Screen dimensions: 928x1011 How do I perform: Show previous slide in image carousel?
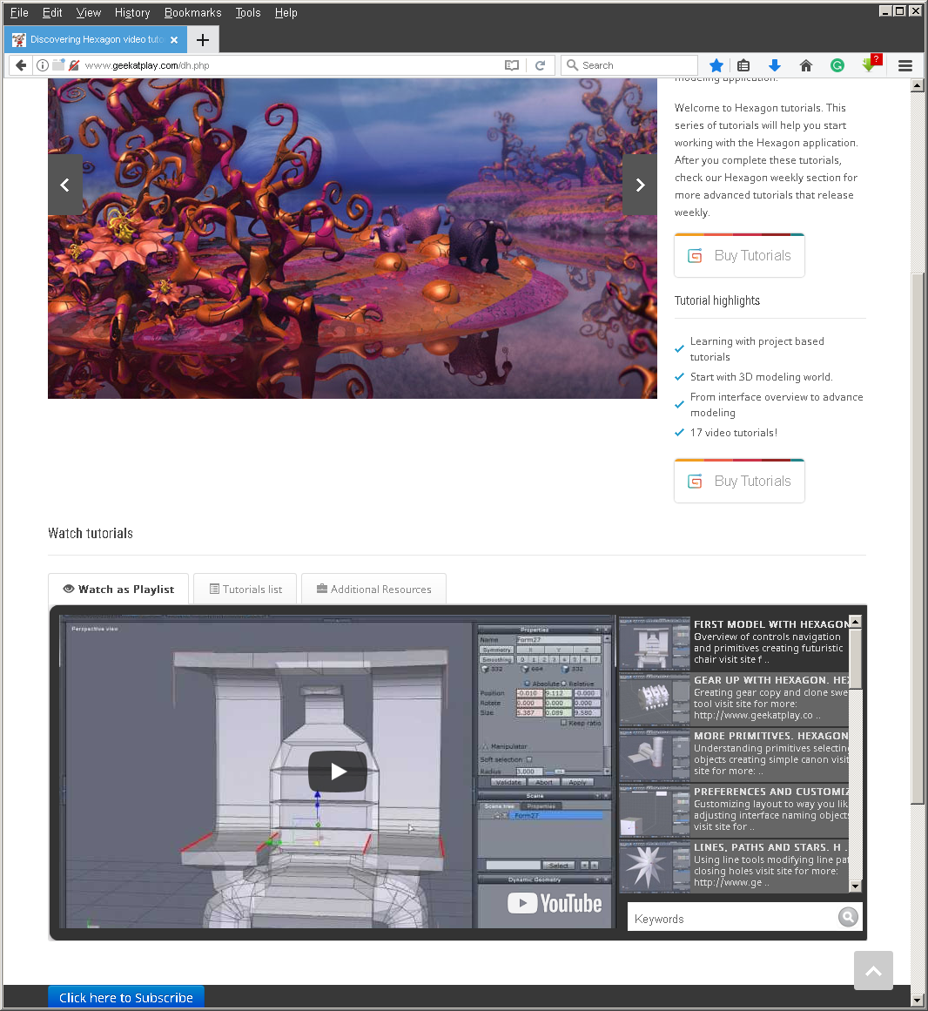[x=64, y=185]
